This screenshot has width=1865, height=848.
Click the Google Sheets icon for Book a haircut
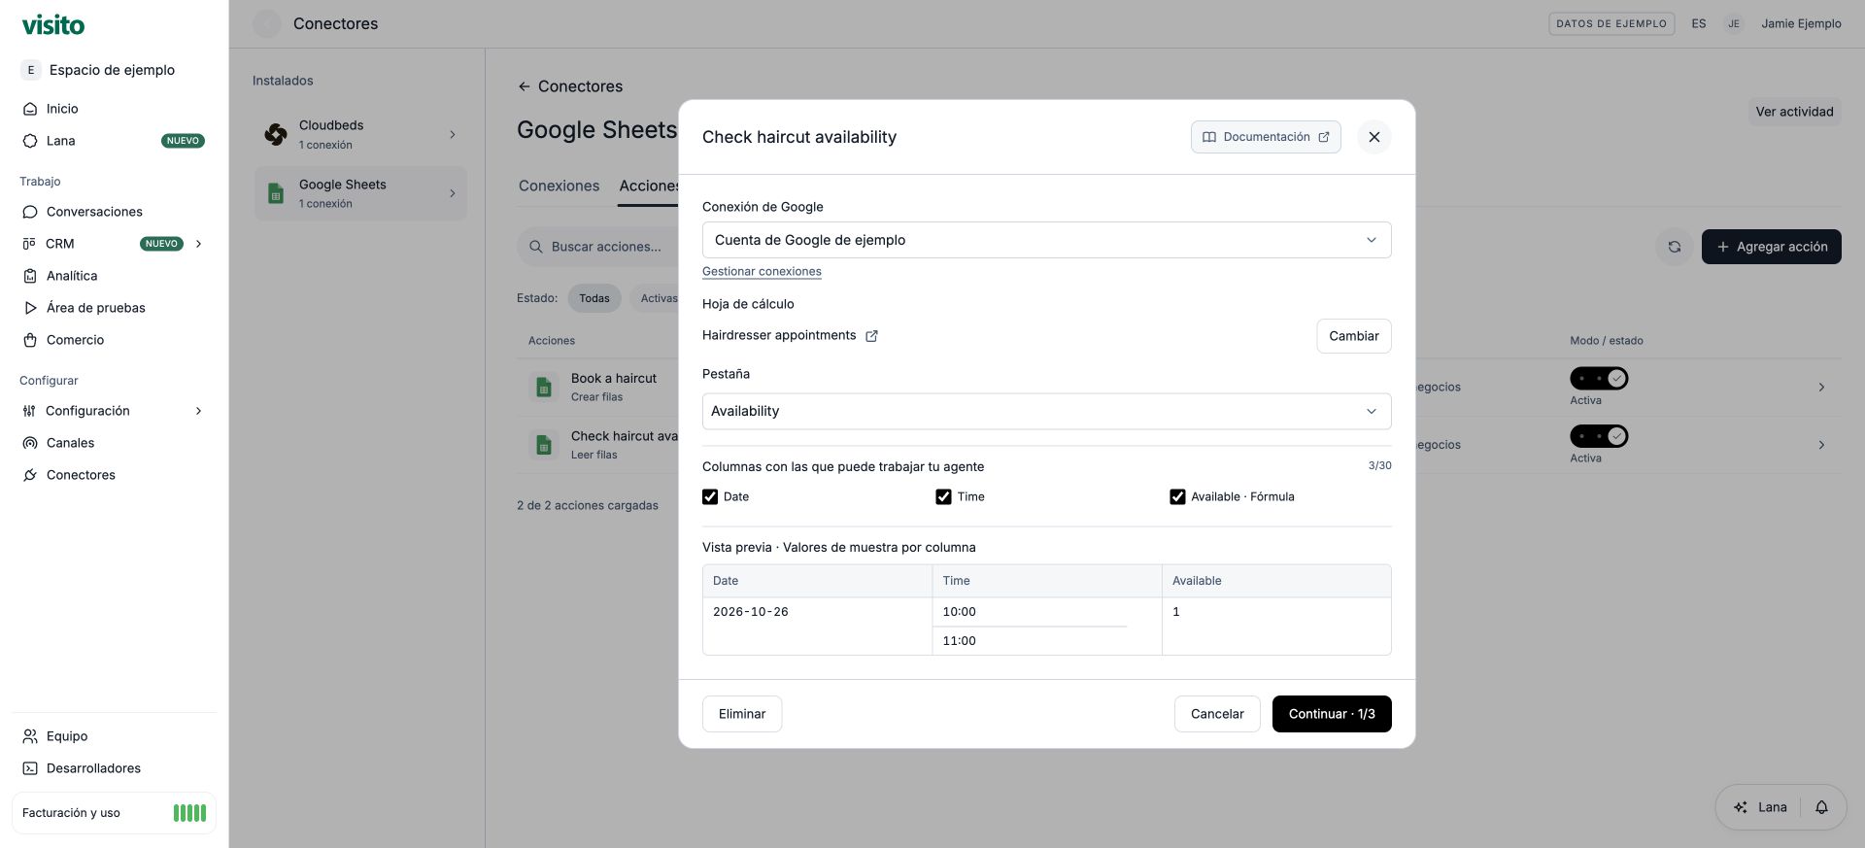(x=544, y=387)
